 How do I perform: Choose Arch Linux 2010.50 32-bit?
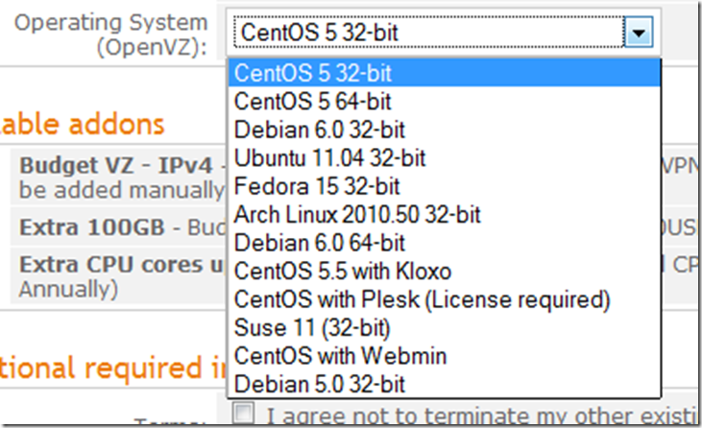444,214
